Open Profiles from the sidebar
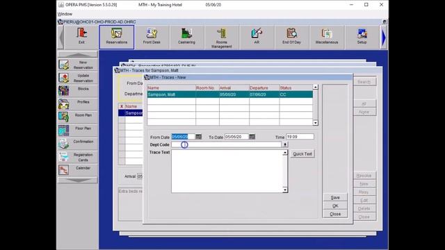The image size is (445, 250). [x=78, y=104]
